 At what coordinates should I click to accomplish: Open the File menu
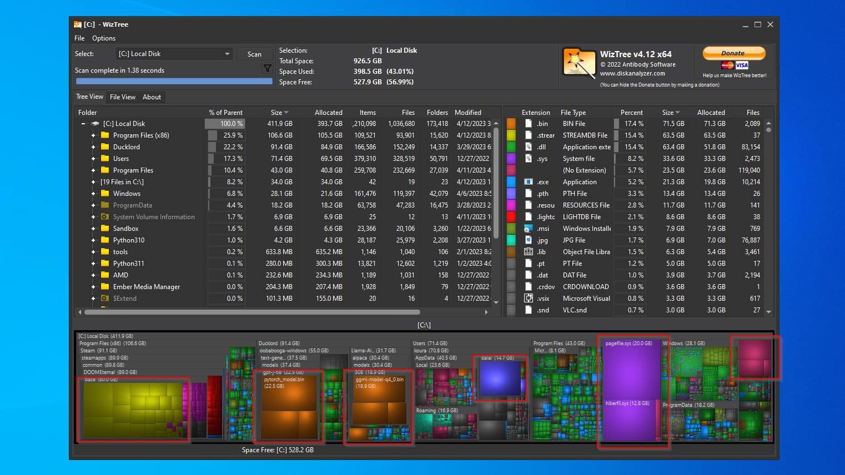coord(79,38)
